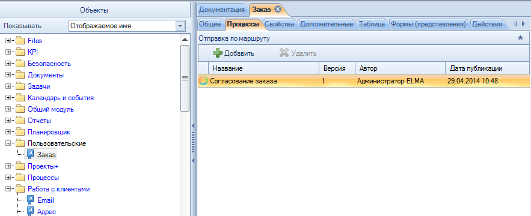Expand the Процессы tree node
This screenshot has height=216, width=531.
tap(8, 178)
